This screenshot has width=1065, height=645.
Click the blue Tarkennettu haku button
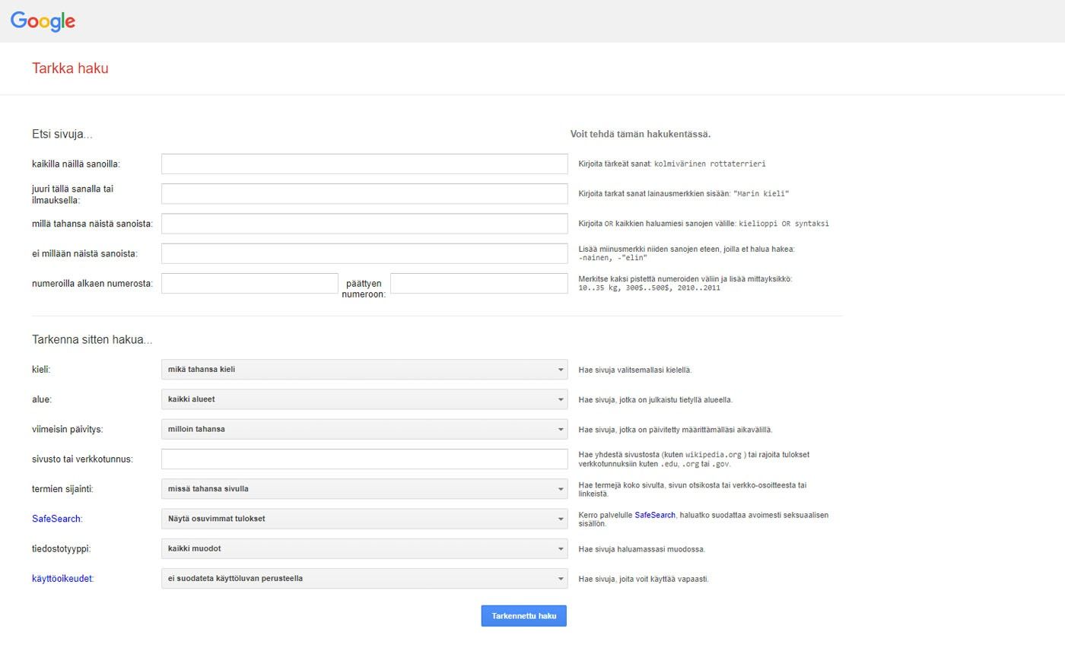523,615
